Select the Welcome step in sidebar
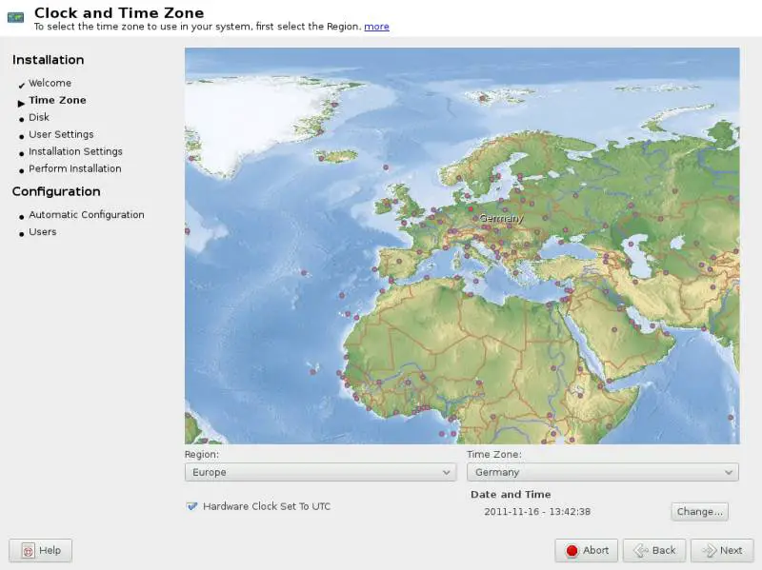Screen dimensions: 762x570 [50, 83]
